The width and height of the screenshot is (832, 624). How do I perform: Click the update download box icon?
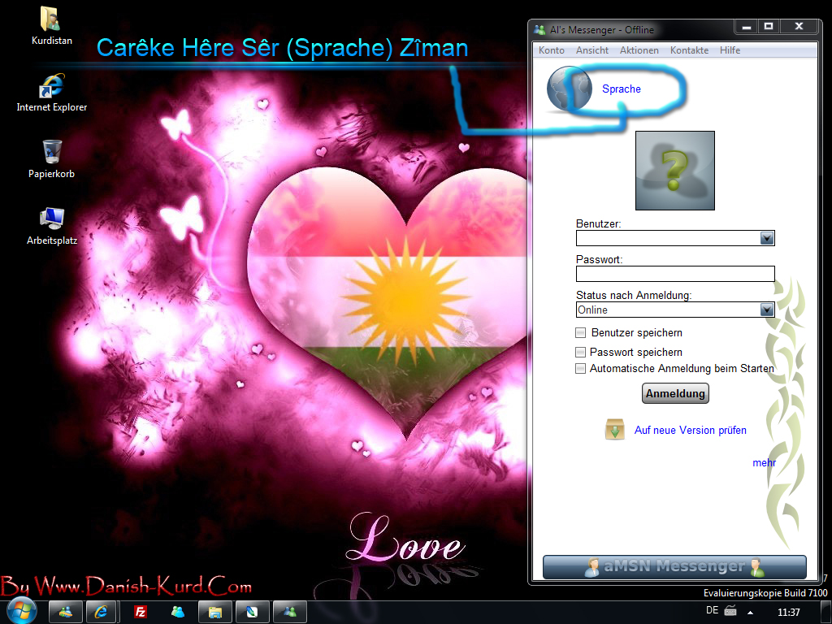pyautogui.click(x=614, y=430)
